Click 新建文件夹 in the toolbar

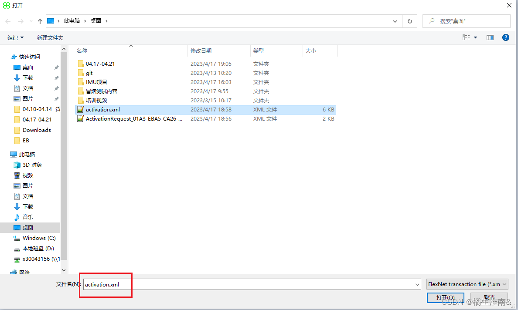50,38
